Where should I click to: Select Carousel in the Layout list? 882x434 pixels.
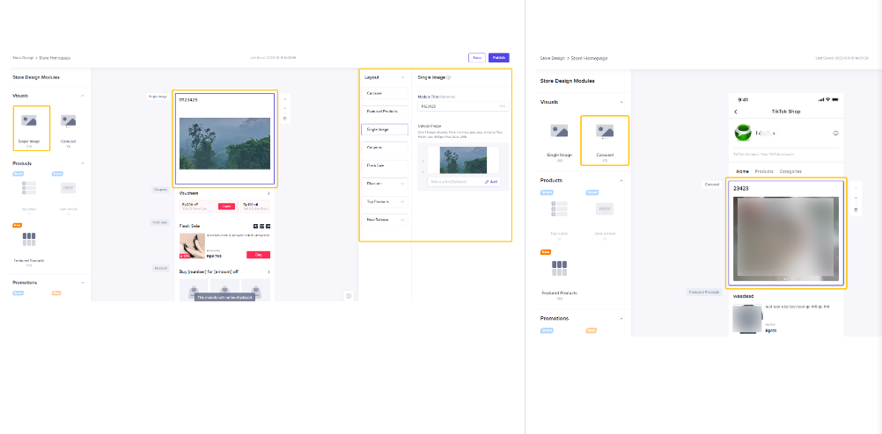385,93
